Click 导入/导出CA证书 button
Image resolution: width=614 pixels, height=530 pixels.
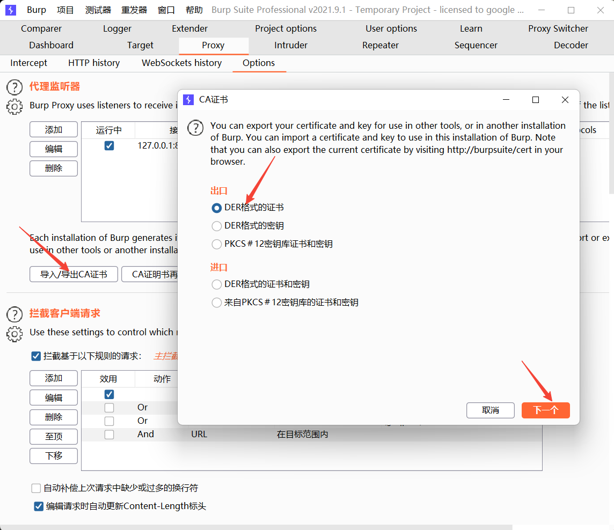coord(74,275)
